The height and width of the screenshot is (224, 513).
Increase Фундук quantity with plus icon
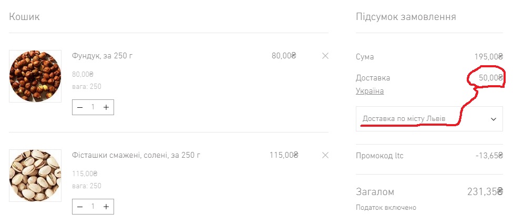click(106, 107)
